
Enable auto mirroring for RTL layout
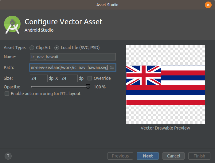pyautogui.click(x=7, y=94)
